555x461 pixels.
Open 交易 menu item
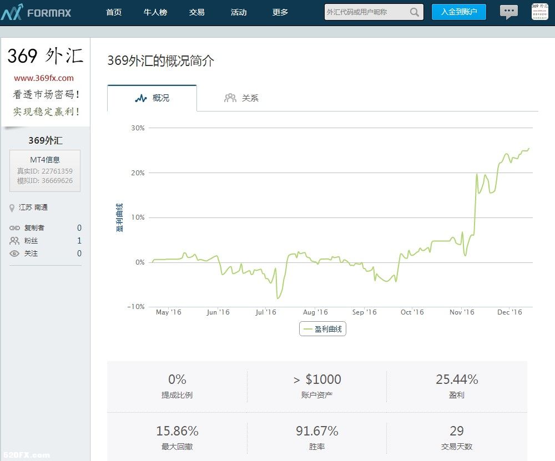pyautogui.click(x=197, y=12)
